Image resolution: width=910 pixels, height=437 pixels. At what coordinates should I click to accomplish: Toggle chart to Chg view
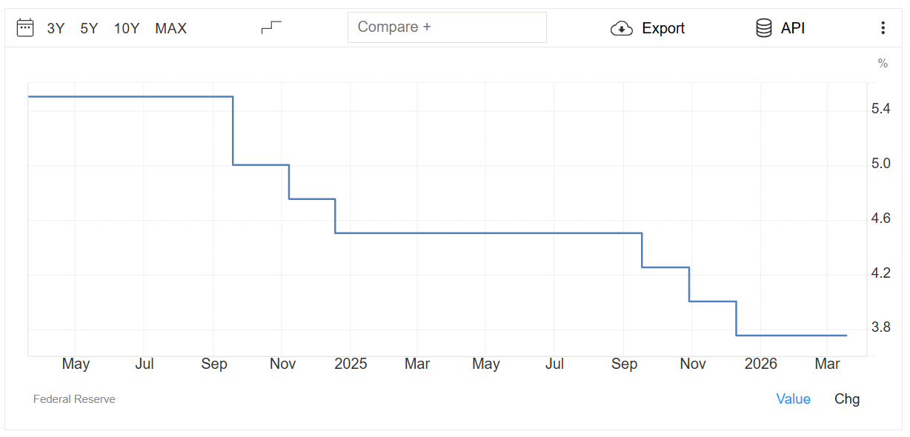847,398
